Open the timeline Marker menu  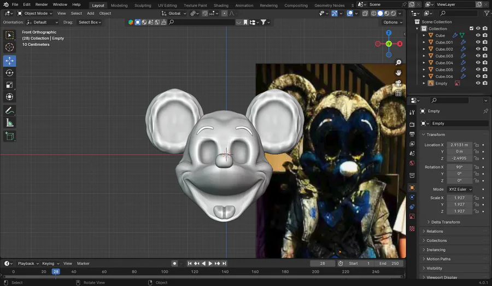point(83,264)
